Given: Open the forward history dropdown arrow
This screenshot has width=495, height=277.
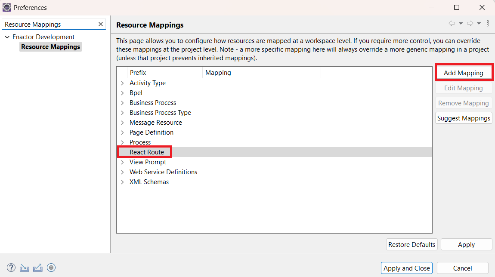Looking at the screenshot, I should coord(479,24).
